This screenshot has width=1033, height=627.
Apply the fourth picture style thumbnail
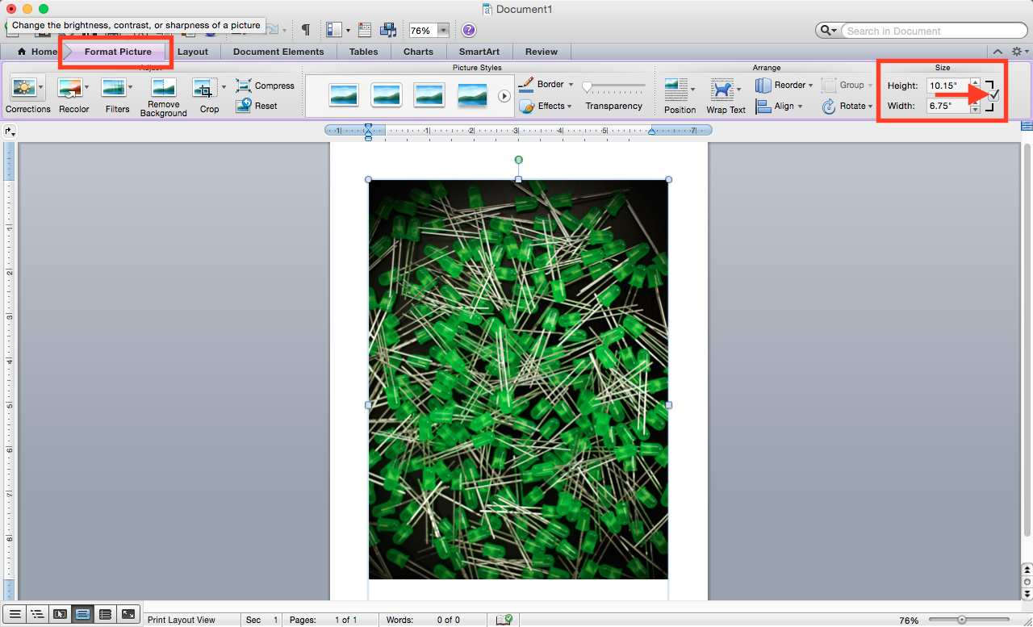click(472, 95)
